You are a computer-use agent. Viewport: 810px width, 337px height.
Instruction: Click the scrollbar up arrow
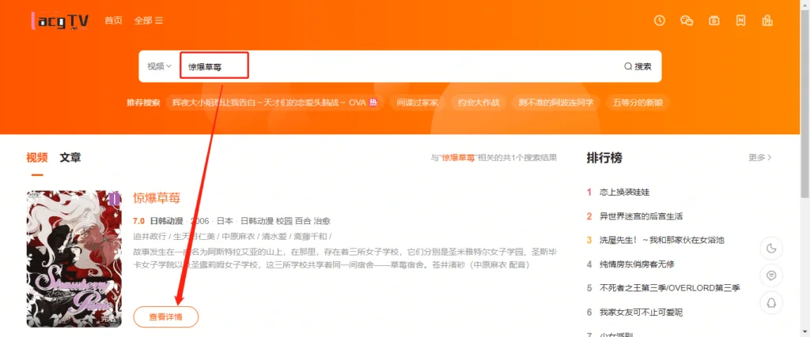805,4
